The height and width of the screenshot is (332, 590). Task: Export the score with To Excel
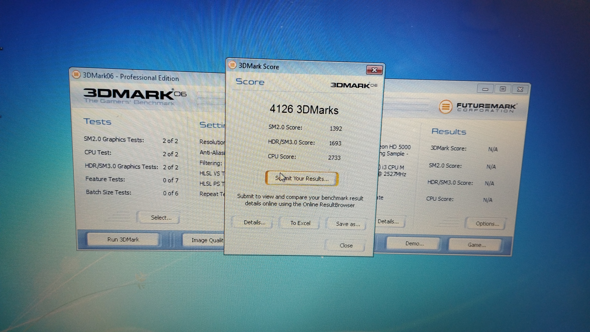click(300, 223)
